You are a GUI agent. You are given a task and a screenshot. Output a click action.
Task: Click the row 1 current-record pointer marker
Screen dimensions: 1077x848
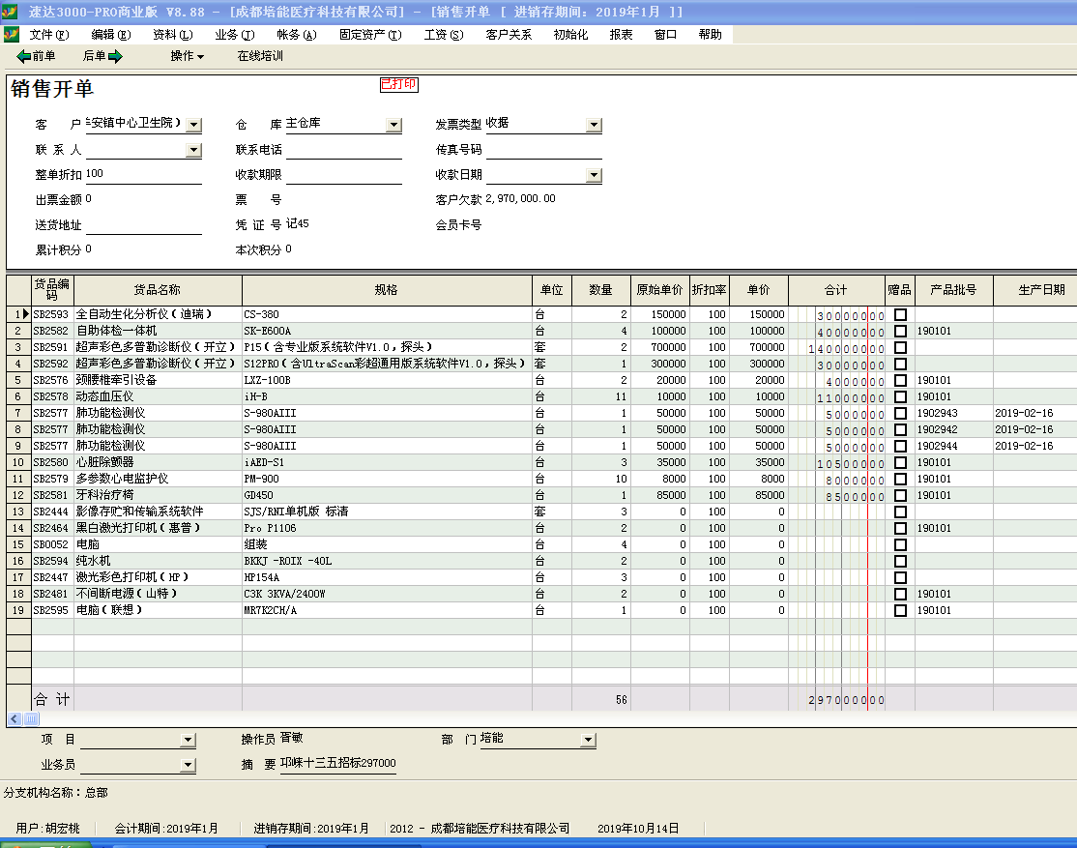(x=26, y=314)
